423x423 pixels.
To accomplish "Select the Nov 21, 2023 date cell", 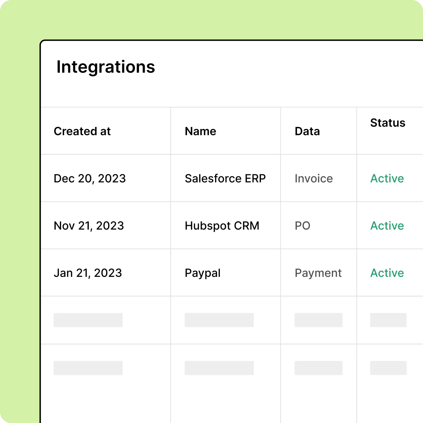I will point(89,226).
